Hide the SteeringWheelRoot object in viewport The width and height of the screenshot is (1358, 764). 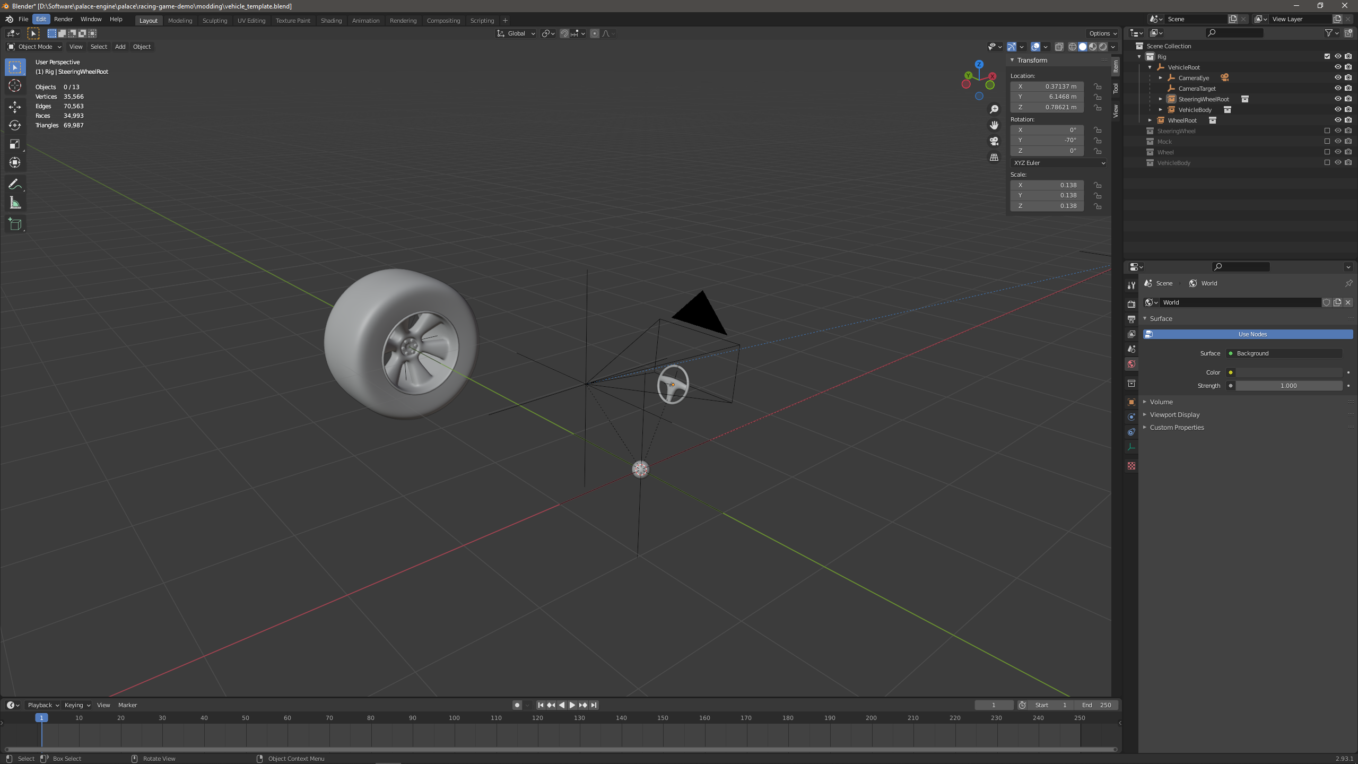point(1338,99)
